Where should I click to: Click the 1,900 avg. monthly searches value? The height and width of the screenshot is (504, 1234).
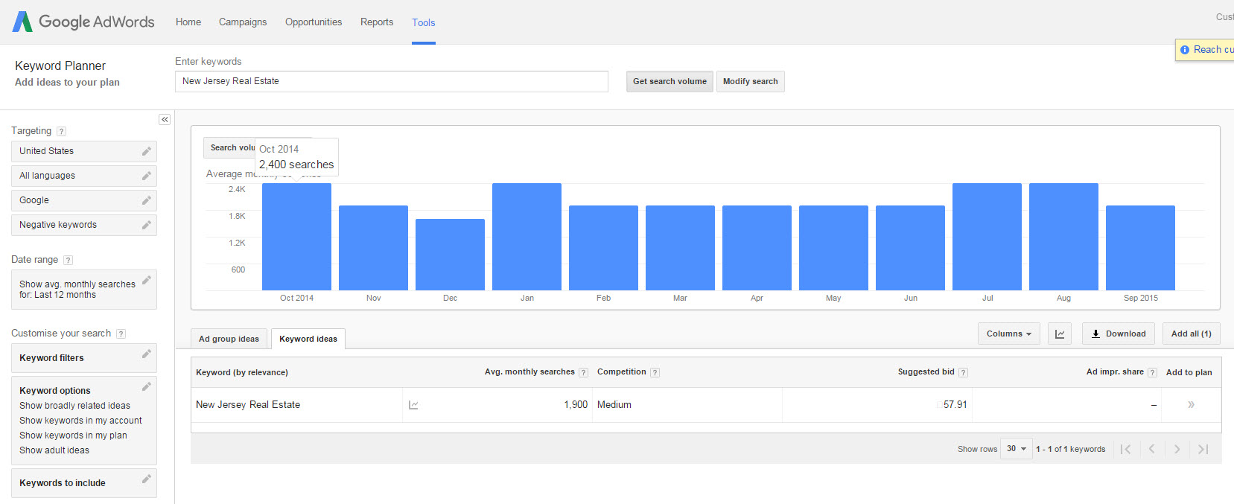point(576,405)
